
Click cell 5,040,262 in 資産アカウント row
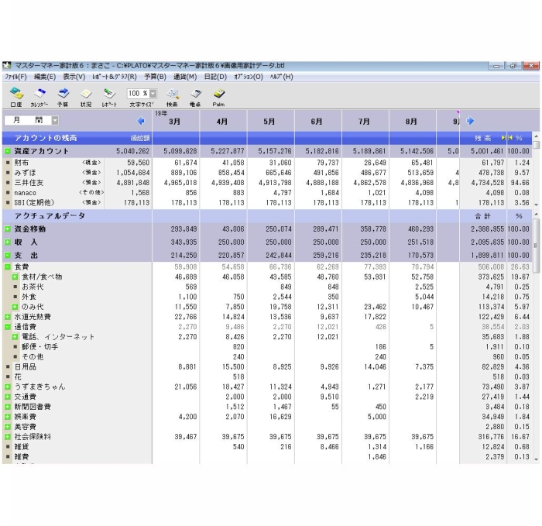tap(132, 151)
